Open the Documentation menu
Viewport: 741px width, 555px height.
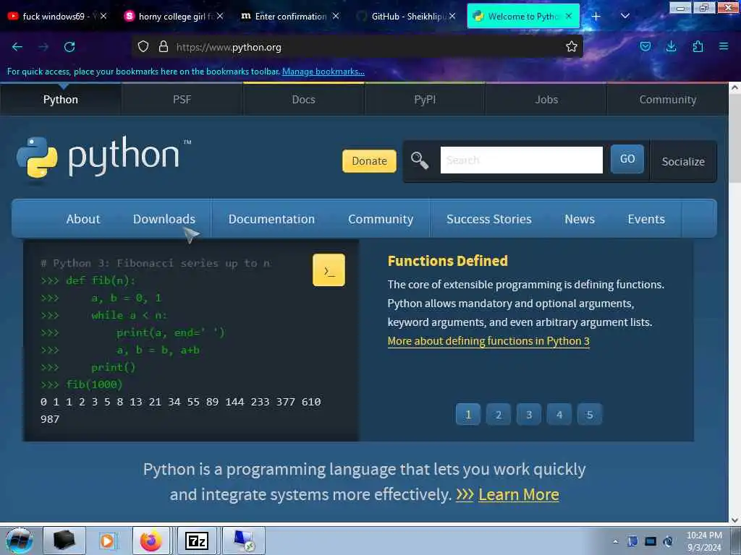coord(271,219)
